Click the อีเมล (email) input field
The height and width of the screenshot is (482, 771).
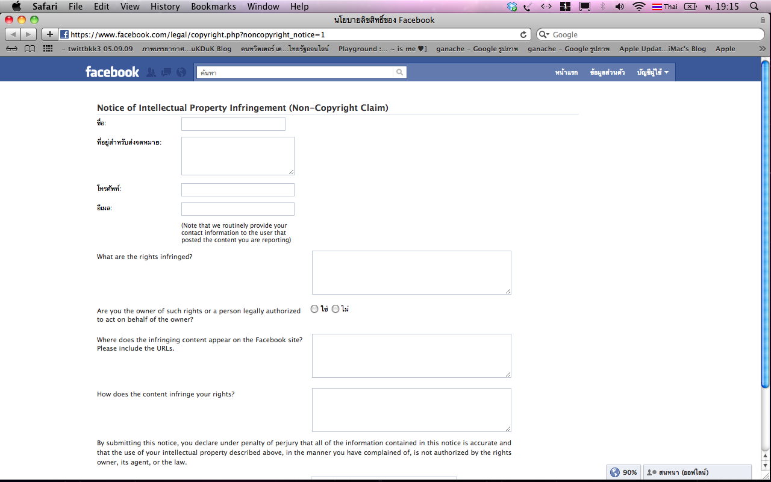point(238,209)
